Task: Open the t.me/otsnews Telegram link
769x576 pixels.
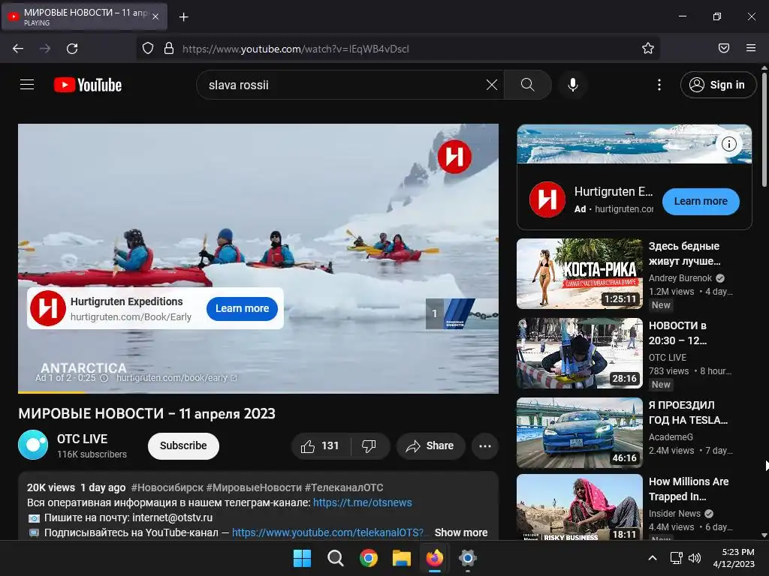Action: point(363,502)
